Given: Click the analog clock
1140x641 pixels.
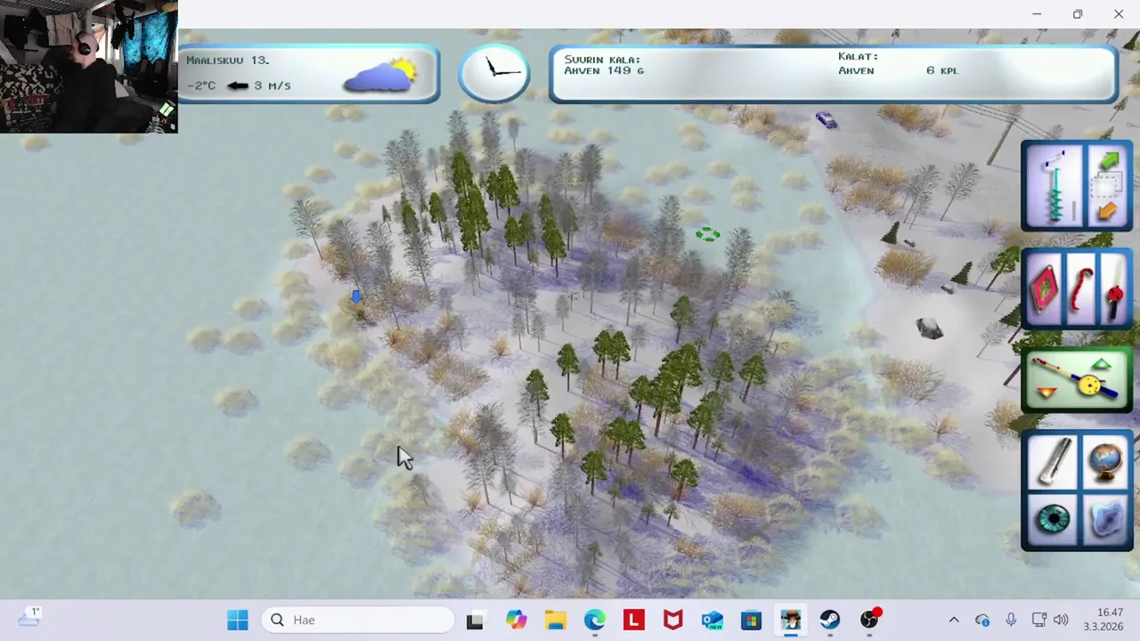Looking at the screenshot, I should coord(494,72).
